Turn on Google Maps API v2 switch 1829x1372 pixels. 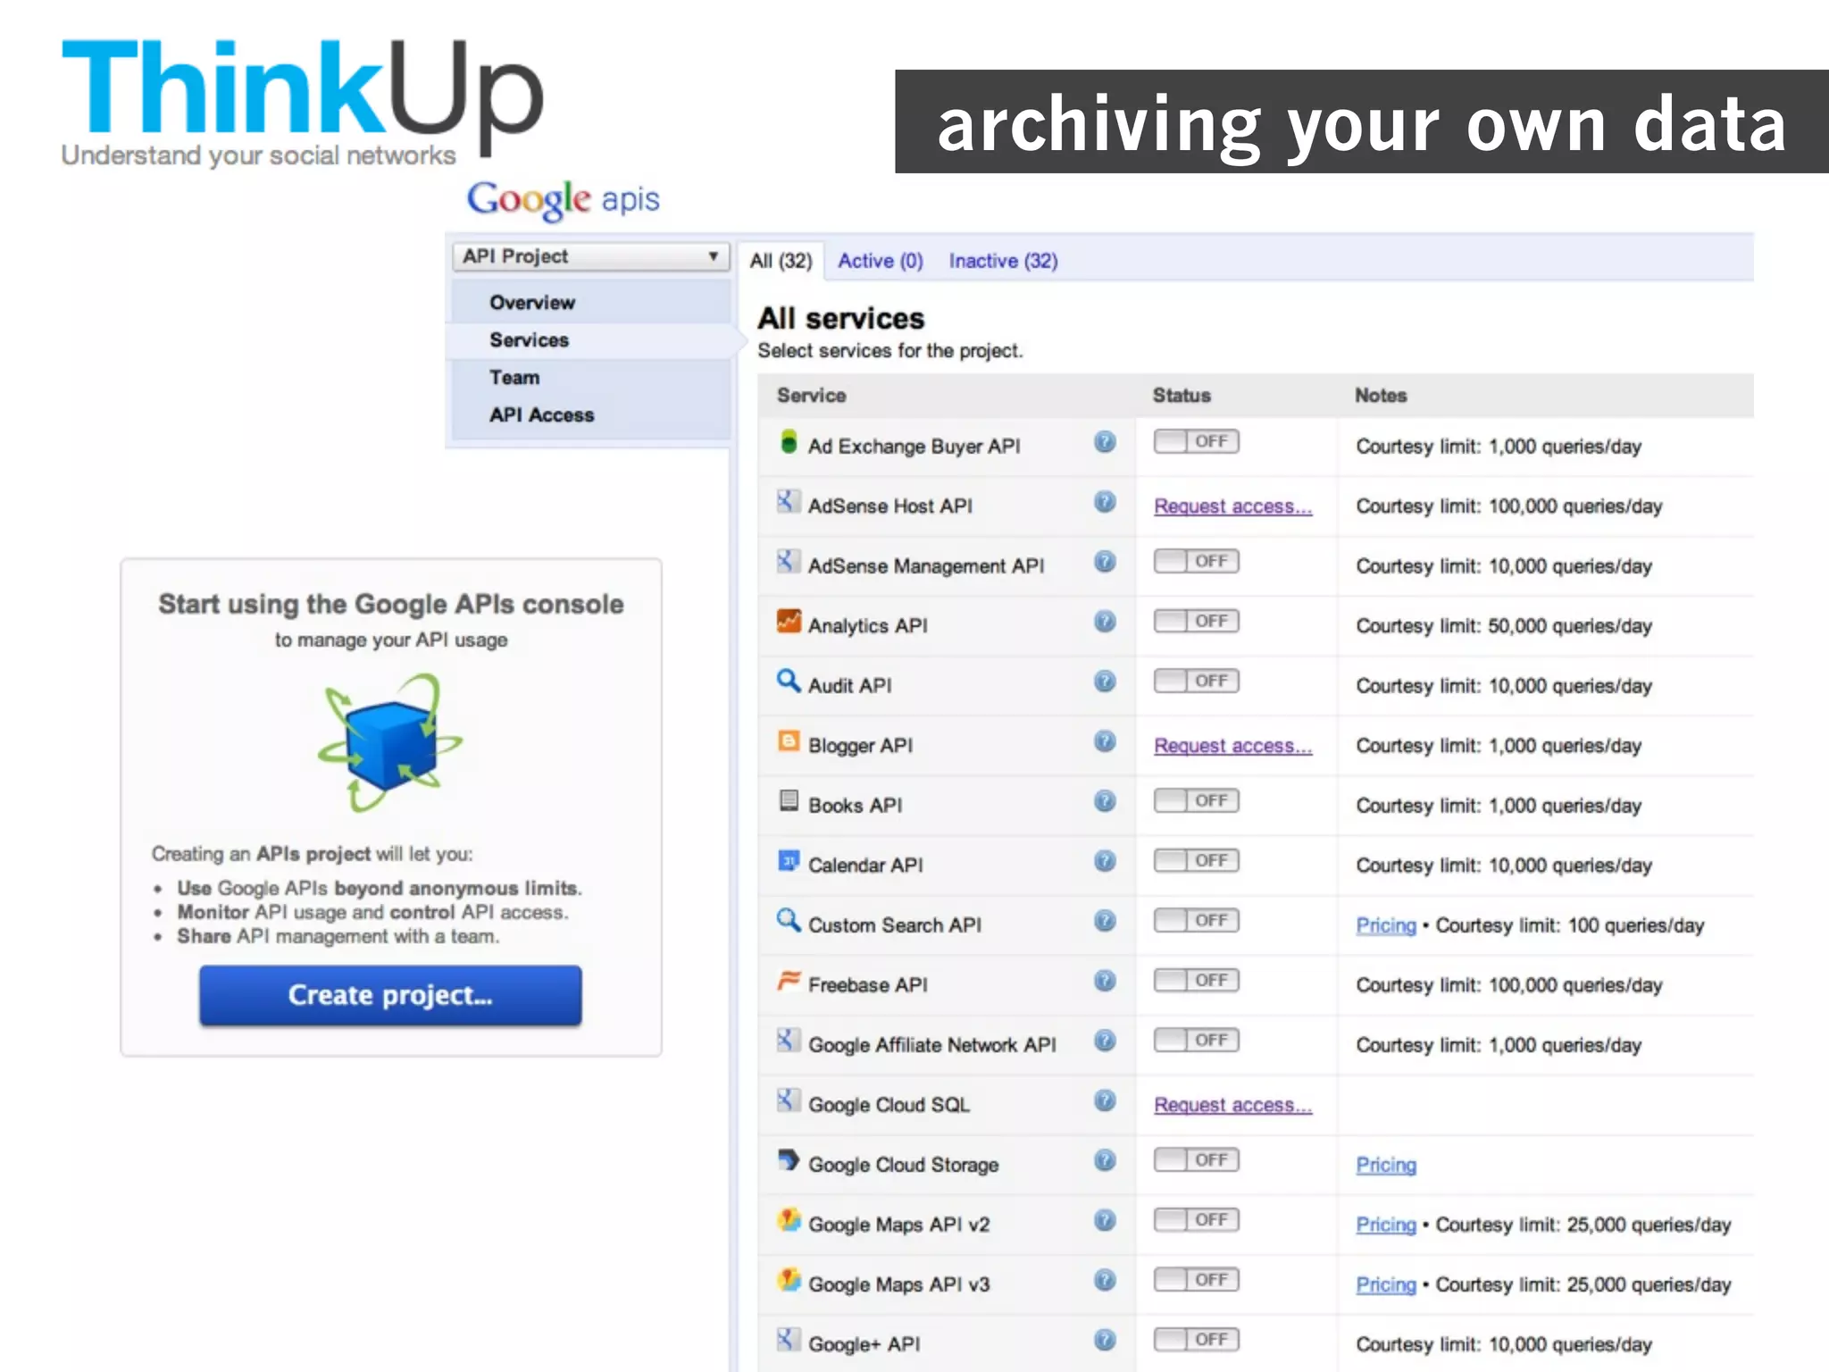(1197, 1219)
